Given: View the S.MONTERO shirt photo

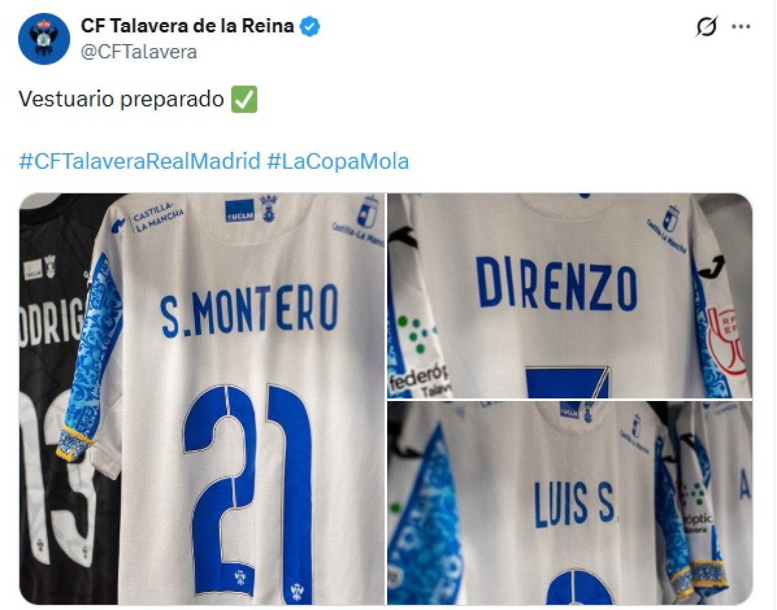Looking at the screenshot, I should (x=202, y=398).
